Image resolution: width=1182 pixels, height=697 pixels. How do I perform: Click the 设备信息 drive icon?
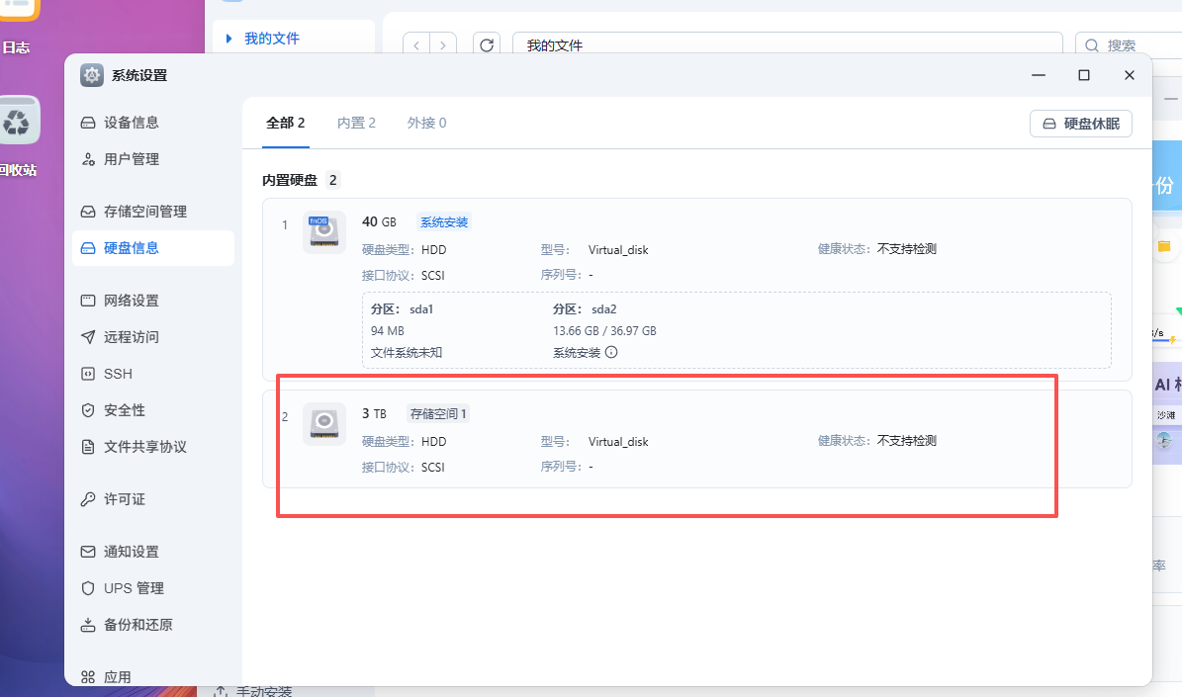click(88, 123)
